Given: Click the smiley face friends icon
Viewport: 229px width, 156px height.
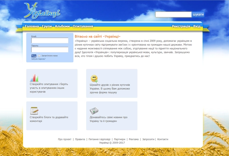Looking at the screenshot, I should (94, 79).
